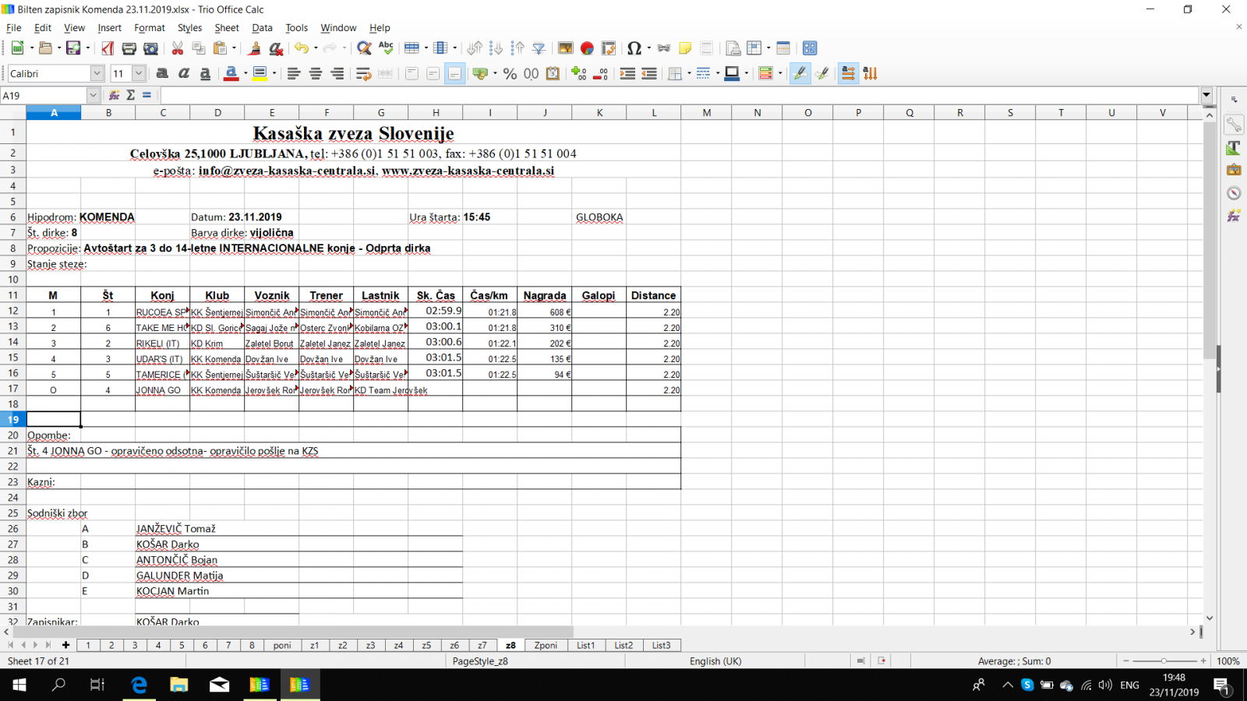The image size is (1247, 701).
Task: Open the Data menu
Action: pos(262,28)
